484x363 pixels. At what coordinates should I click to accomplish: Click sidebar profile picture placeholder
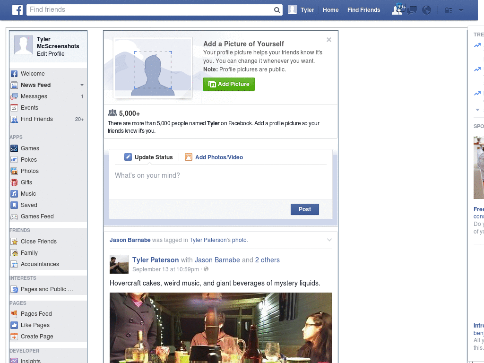pos(24,45)
